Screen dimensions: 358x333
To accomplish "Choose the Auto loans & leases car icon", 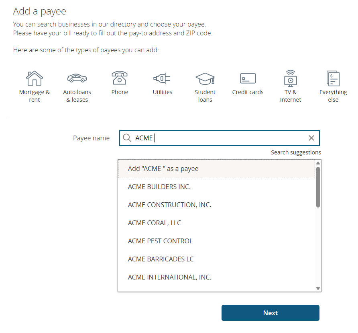I will tap(77, 78).
